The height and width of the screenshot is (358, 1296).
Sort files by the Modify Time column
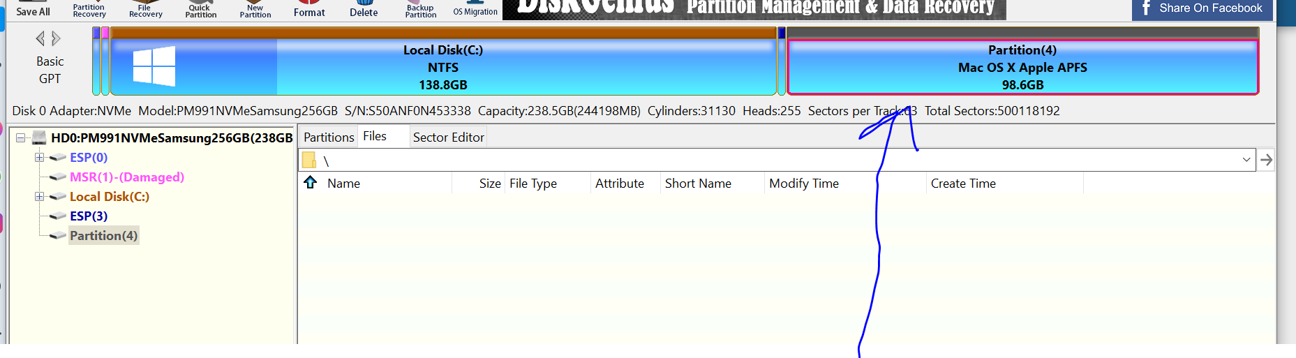[x=804, y=183]
